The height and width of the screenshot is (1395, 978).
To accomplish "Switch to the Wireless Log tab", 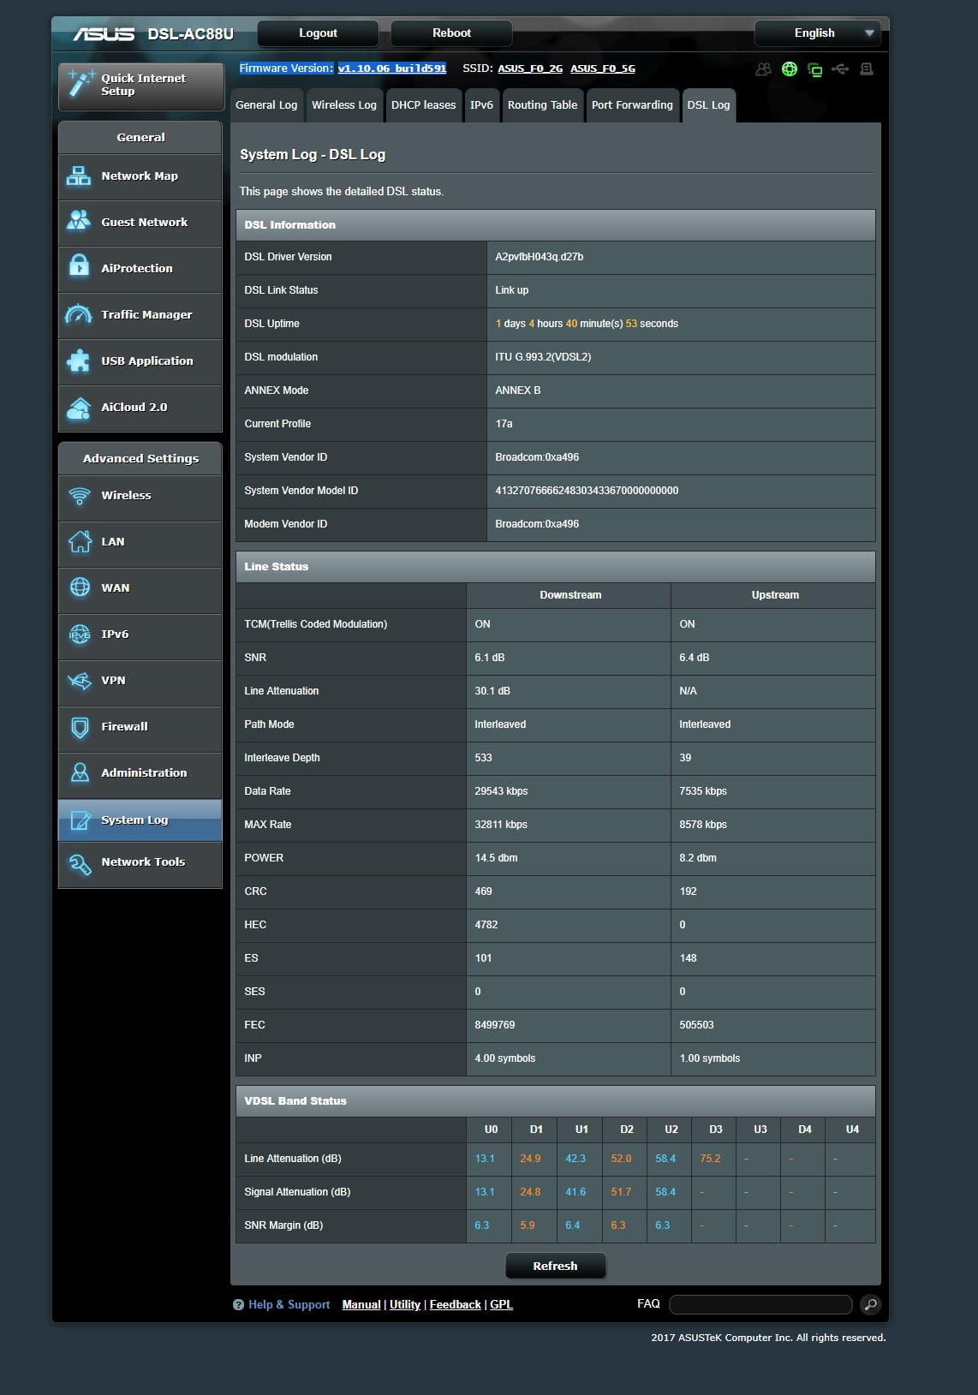I will click(x=343, y=105).
